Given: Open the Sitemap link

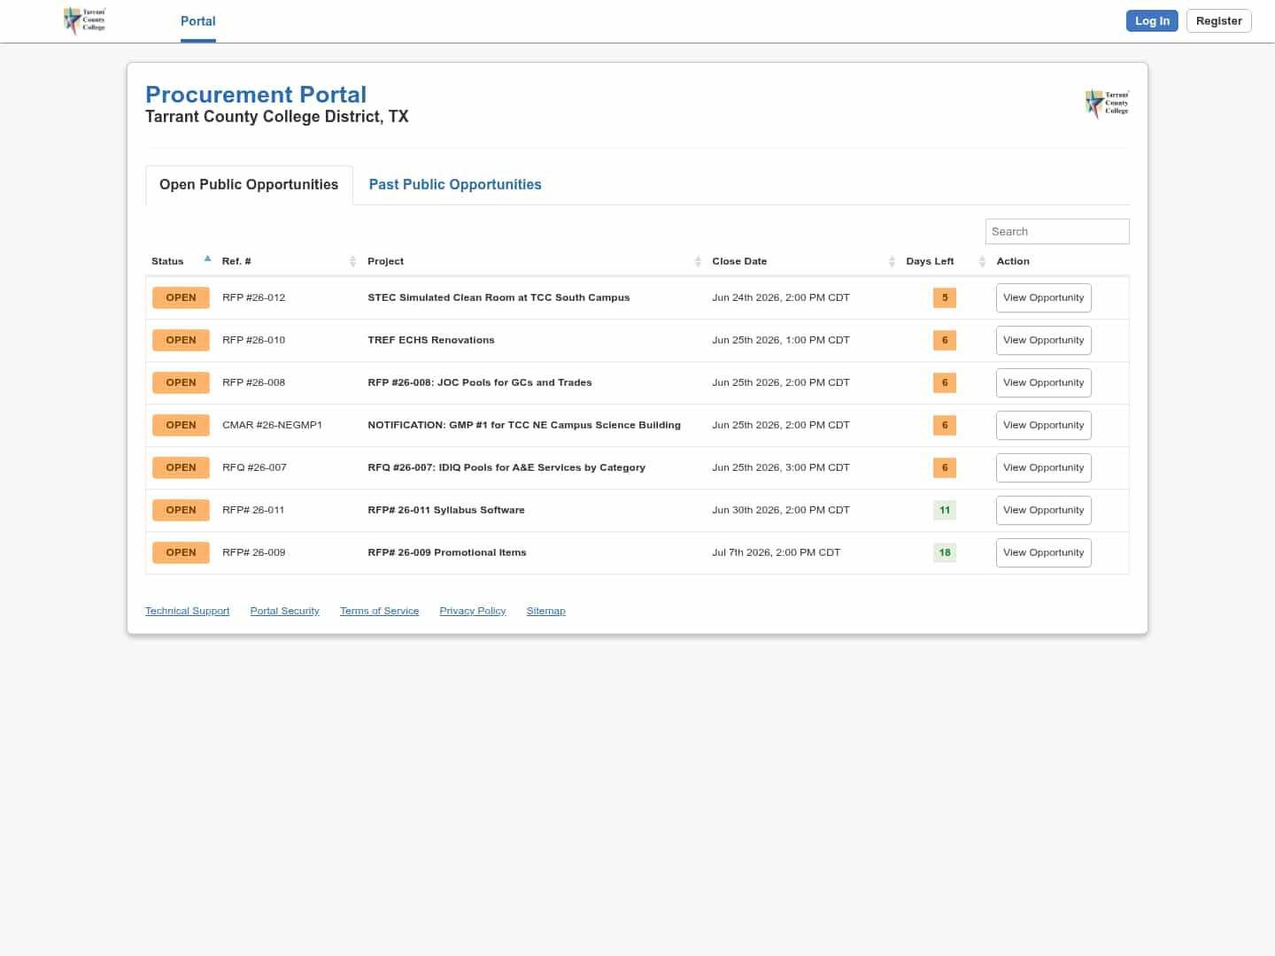Looking at the screenshot, I should pyautogui.click(x=545, y=612).
